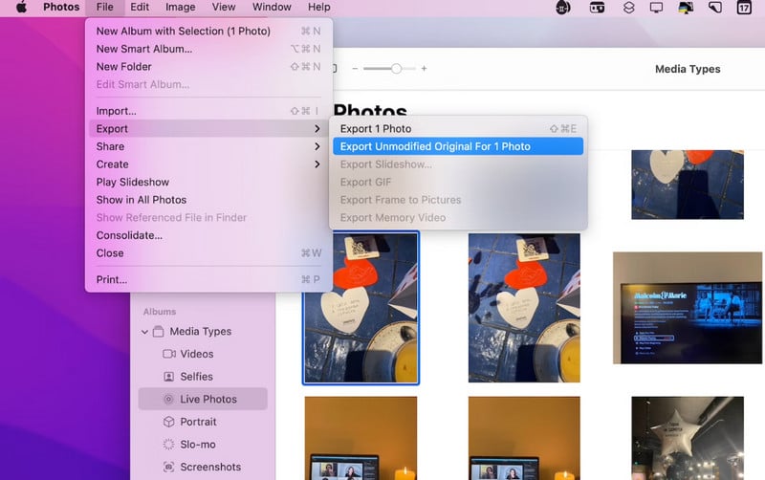Open the Image menu
The height and width of the screenshot is (480, 765).
180,7
